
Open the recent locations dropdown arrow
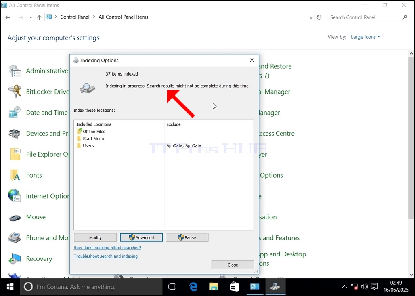31,17
